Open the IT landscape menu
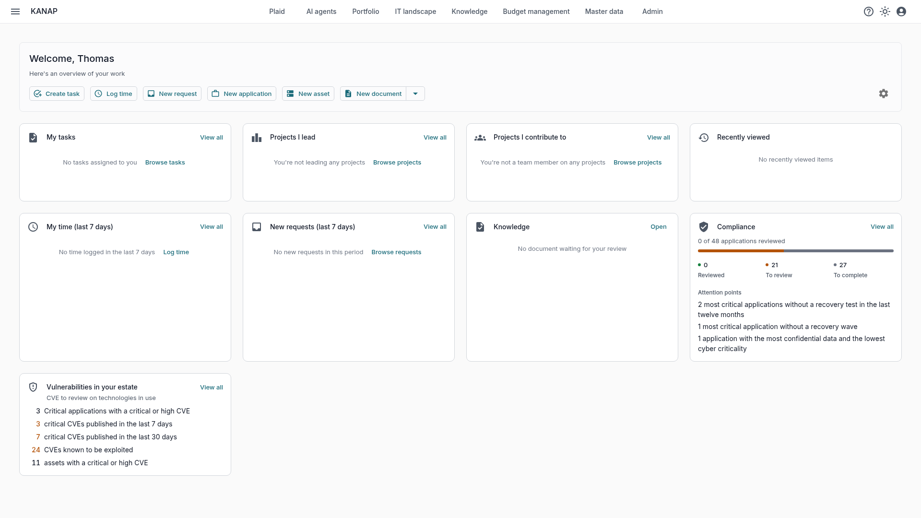Image resolution: width=921 pixels, height=518 pixels. tap(415, 12)
